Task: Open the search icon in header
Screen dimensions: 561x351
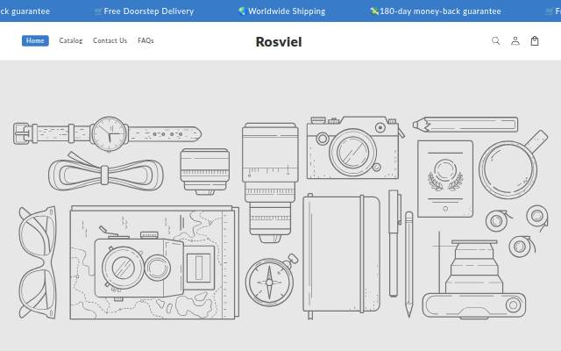Action: [495, 41]
